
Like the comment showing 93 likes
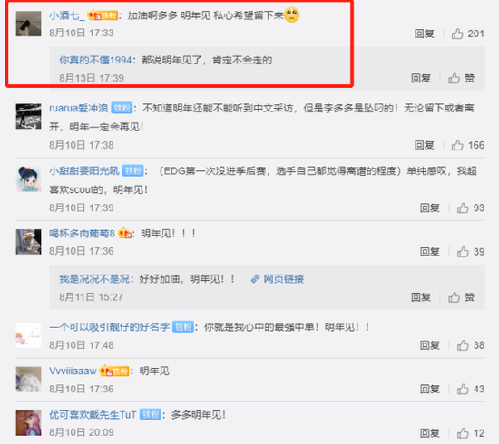[470, 208]
